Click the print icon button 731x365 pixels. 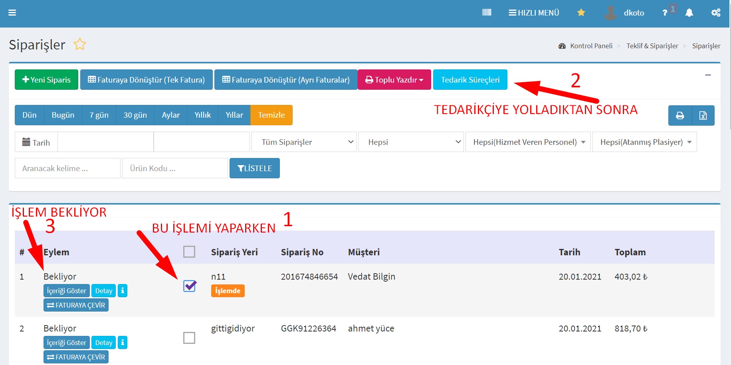tap(679, 116)
